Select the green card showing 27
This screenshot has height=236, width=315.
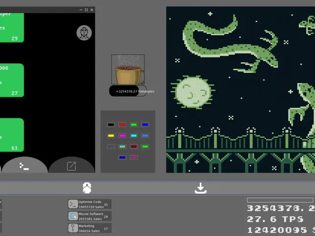(x=12, y=80)
